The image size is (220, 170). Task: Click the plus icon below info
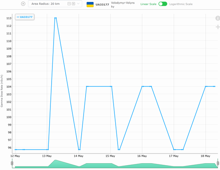coord(218,27)
